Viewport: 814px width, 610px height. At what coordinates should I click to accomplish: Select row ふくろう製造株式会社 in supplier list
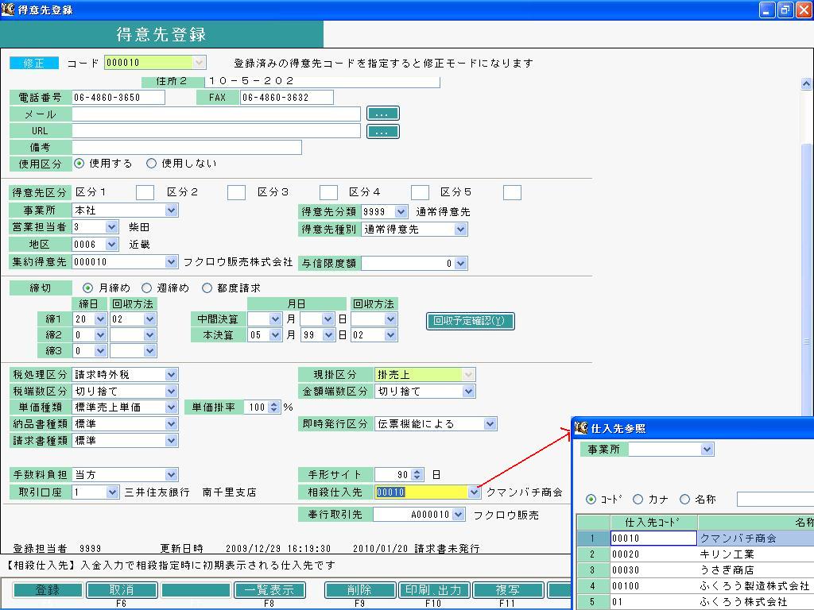695,586
